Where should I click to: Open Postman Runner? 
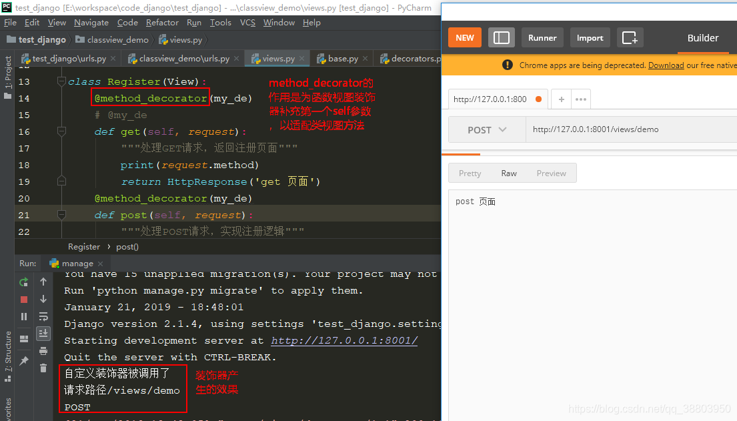(x=542, y=37)
